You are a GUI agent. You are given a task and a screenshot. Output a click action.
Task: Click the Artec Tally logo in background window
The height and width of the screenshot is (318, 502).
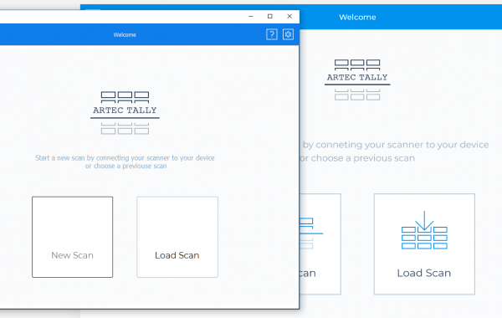click(357, 79)
